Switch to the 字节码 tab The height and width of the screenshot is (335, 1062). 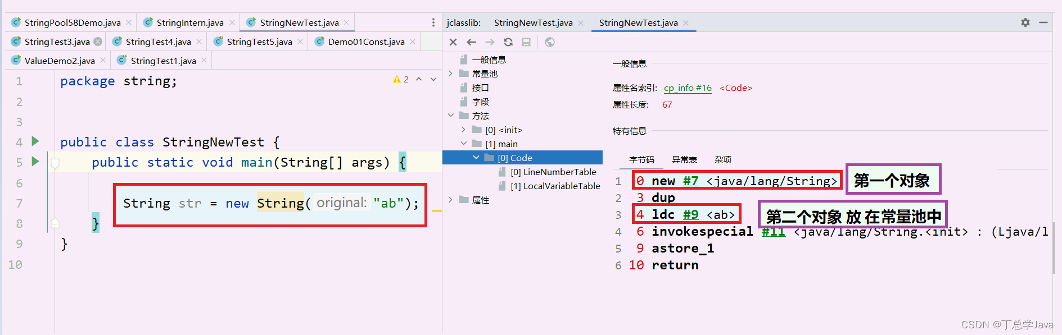pos(641,160)
